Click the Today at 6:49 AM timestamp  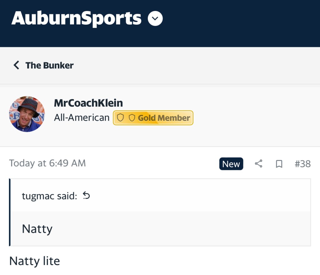coord(47,163)
